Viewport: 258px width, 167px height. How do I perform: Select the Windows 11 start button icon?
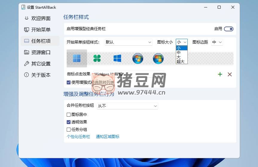tap(77, 58)
